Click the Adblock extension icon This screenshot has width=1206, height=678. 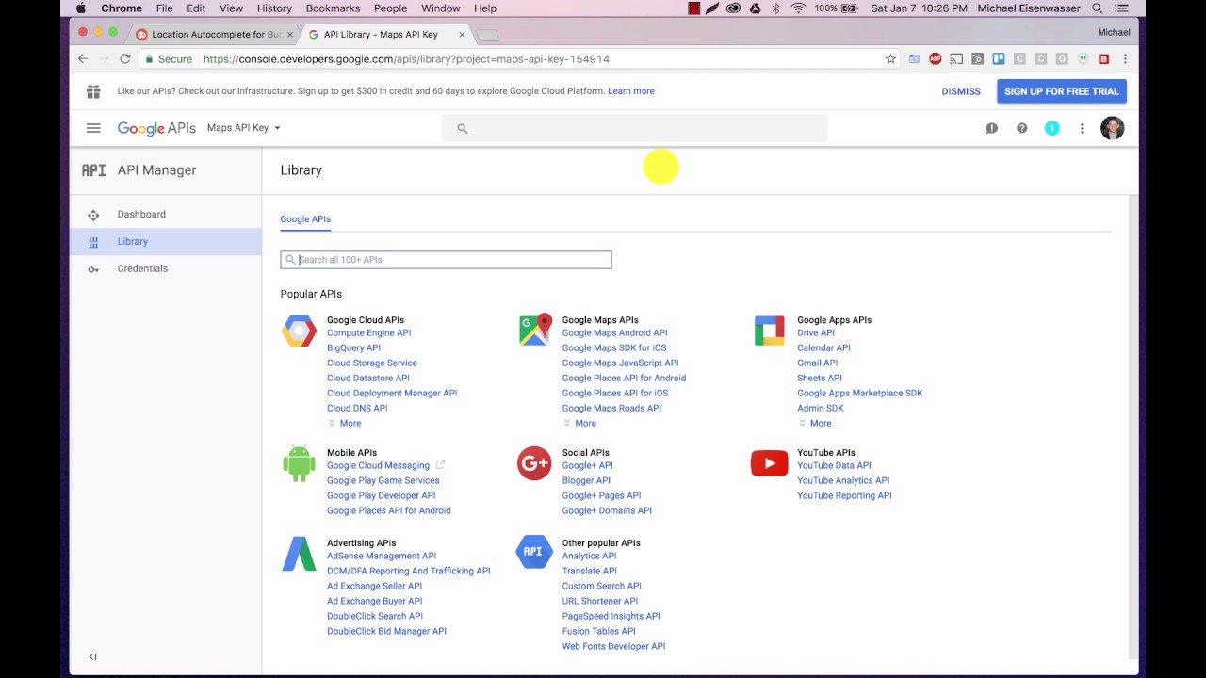pos(935,58)
